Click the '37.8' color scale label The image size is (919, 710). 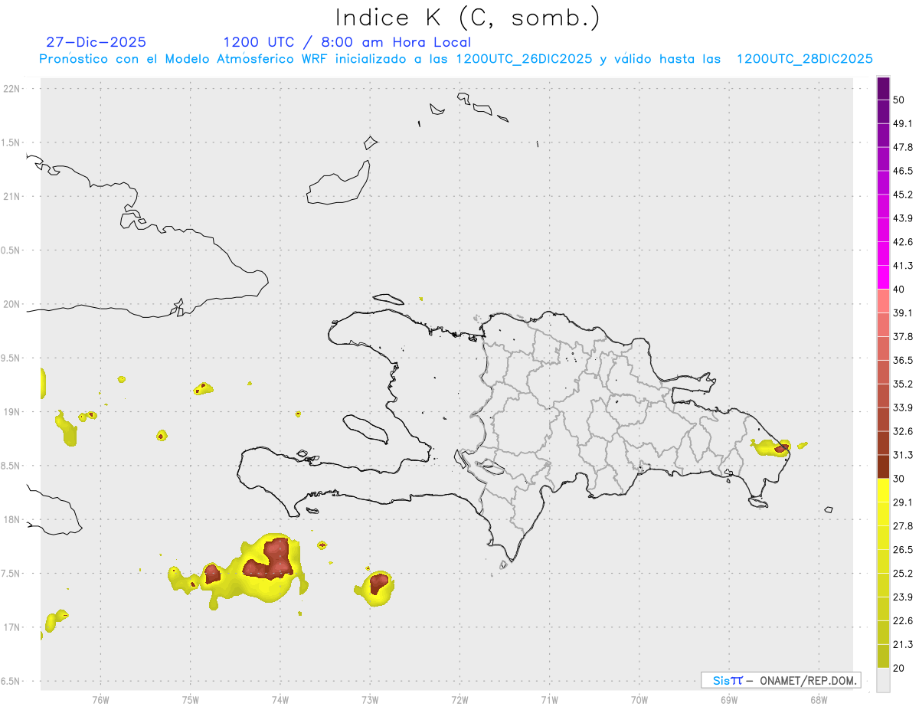(x=903, y=336)
